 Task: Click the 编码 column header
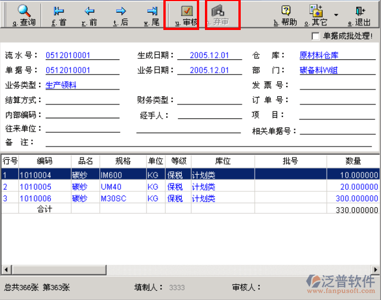(44, 161)
